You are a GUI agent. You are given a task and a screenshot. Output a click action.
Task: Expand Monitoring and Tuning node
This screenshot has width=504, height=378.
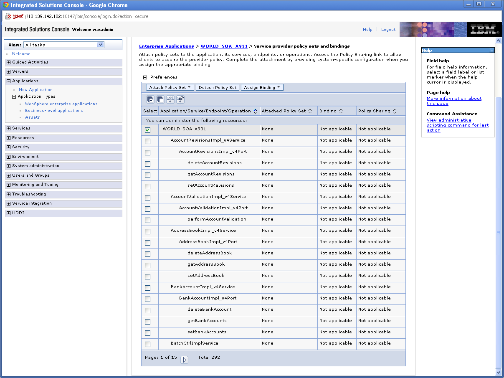(x=9, y=185)
